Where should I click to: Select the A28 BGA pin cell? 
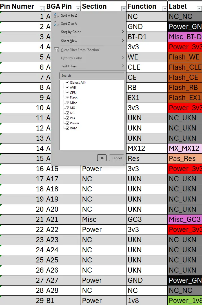pos(63,290)
